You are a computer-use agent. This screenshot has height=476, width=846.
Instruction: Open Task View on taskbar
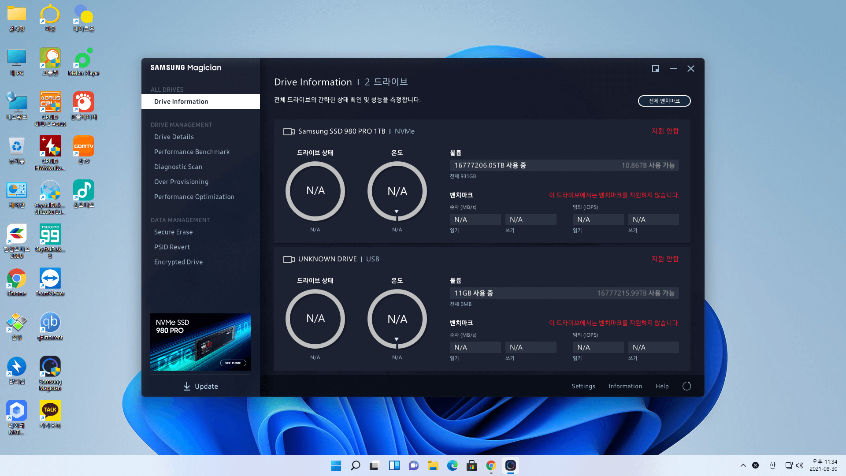point(375,465)
